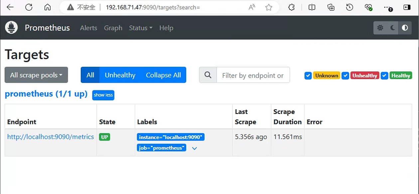419x194 pixels.
Task: Expand discovered labels chevron
Action: point(195,148)
